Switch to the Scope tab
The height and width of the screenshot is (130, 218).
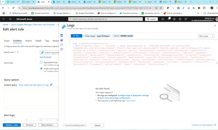point(7,41)
